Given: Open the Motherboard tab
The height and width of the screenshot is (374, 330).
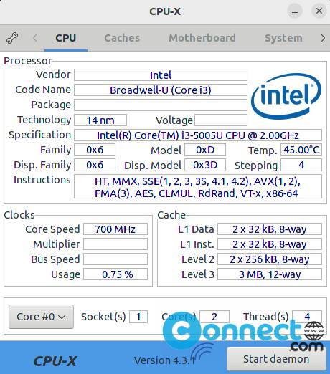Looking at the screenshot, I should coord(202,38).
